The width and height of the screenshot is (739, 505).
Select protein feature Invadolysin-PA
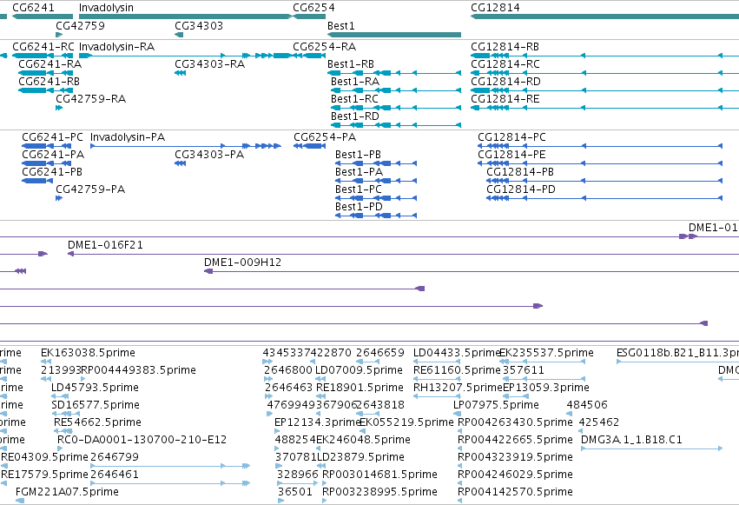pyautogui.click(x=128, y=137)
